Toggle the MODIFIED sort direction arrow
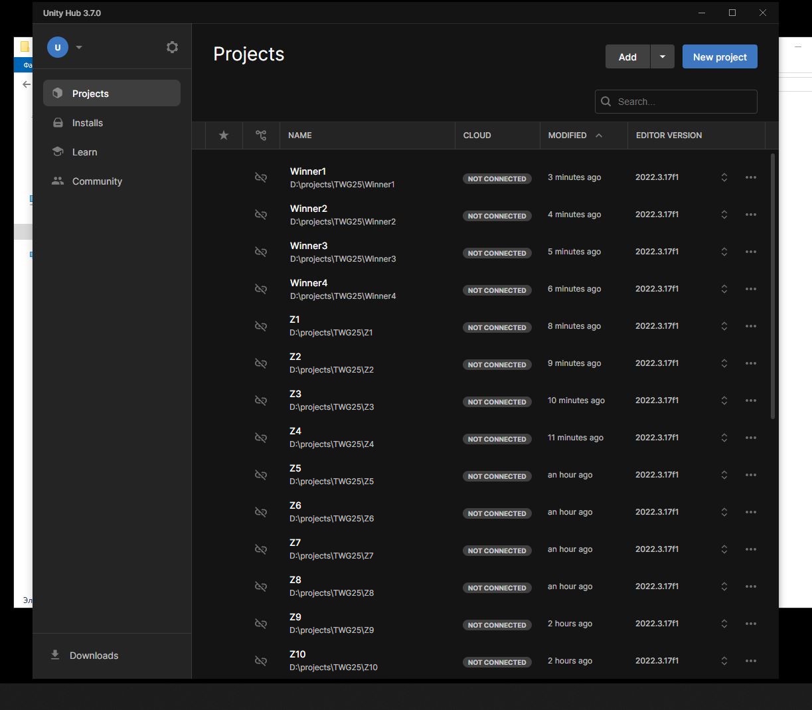Screen dimensions: 812x710 599,135
